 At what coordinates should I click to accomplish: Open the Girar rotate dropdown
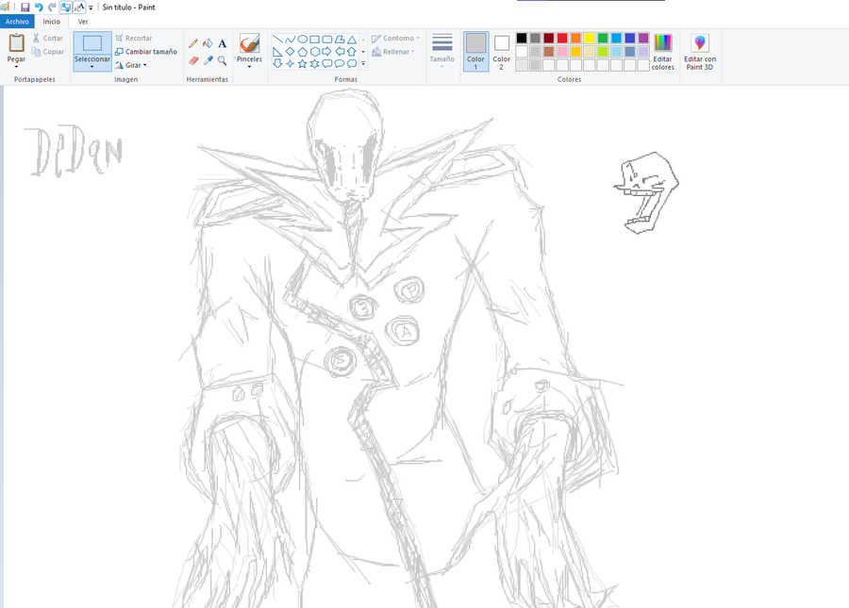[131, 65]
